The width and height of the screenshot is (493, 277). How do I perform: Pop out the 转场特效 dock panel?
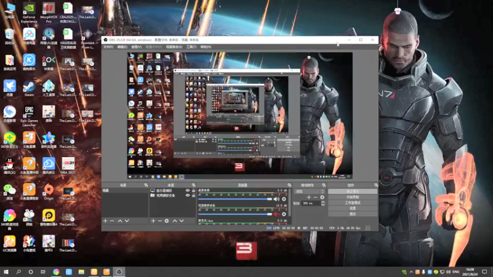click(x=324, y=185)
